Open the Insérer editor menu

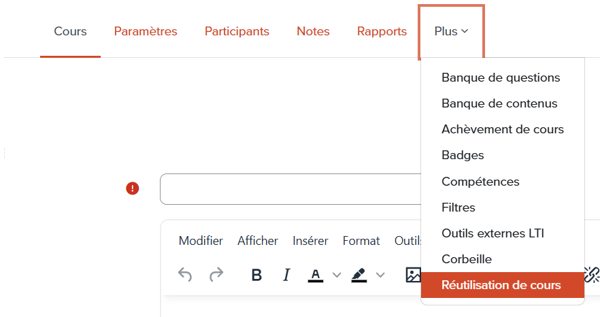point(310,241)
